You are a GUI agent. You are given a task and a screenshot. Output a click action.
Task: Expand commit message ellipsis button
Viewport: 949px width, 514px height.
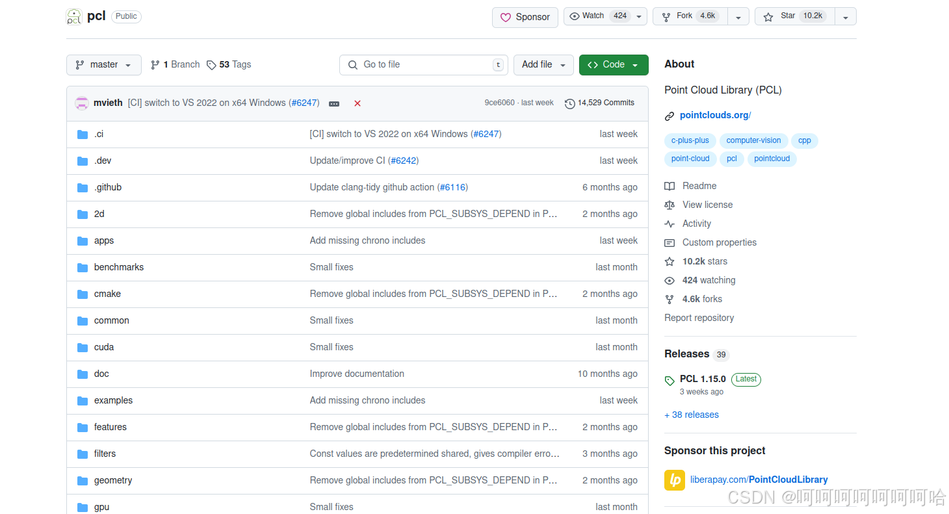(334, 103)
